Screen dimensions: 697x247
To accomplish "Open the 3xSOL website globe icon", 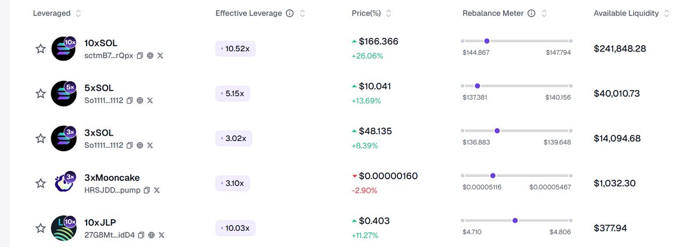I will point(140,145).
